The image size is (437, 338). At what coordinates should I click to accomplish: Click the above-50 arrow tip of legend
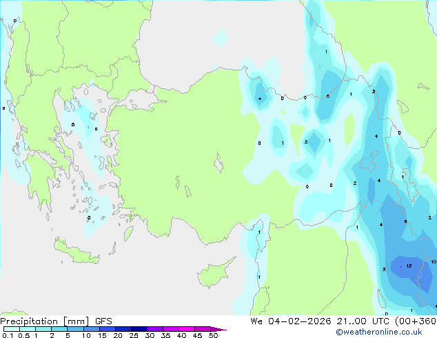pyautogui.click(x=218, y=329)
